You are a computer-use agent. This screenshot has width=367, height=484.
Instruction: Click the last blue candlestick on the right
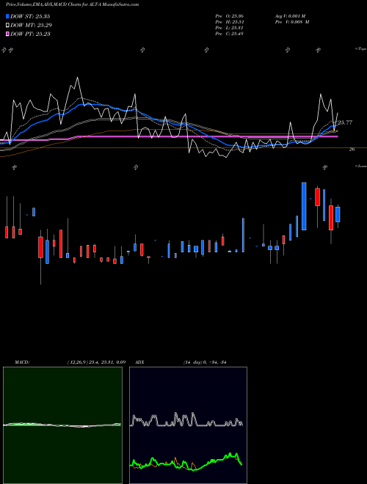[x=338, y=215]
